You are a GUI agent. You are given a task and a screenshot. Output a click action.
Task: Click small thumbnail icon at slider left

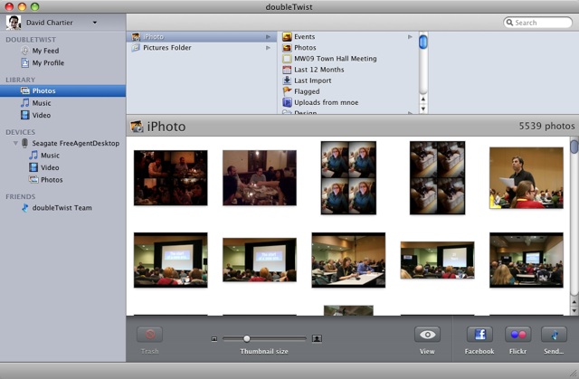[214, 339]
